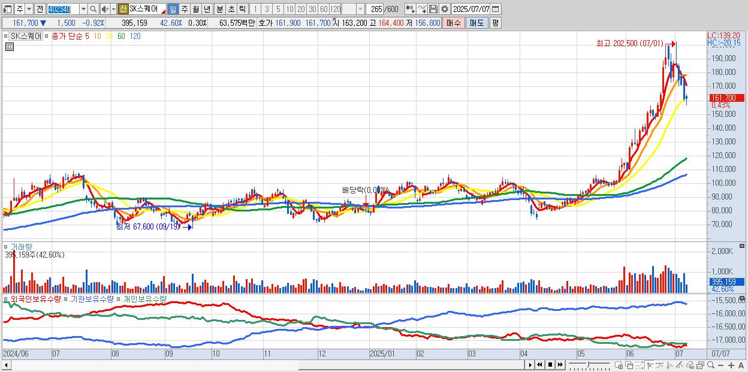Click the grid table icon below the legend
The image size is (748, 372).
pos(9,46)
